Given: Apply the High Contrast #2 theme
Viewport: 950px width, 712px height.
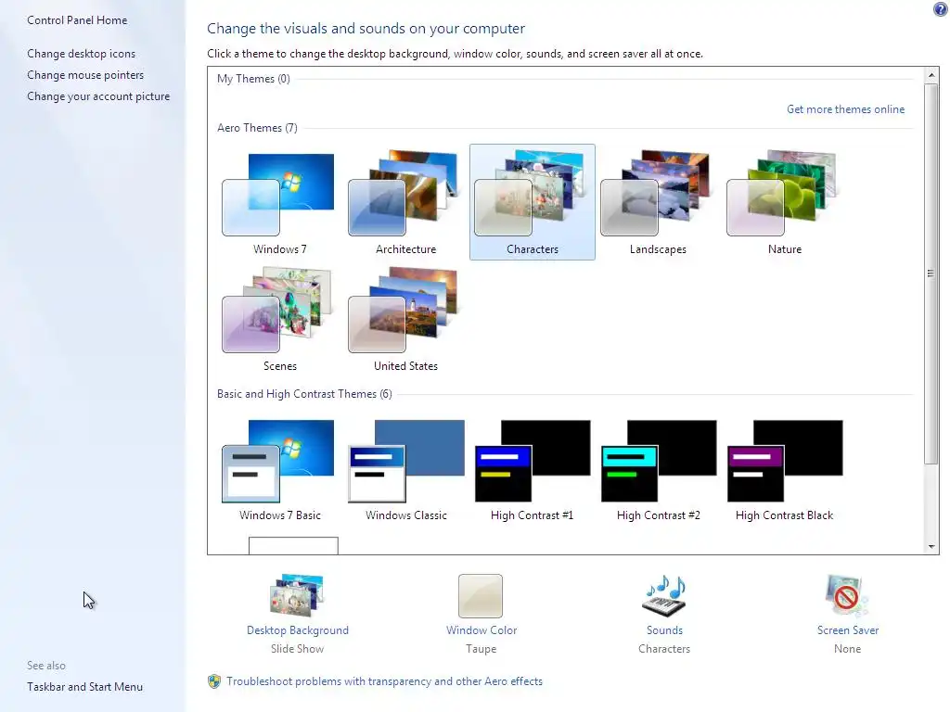Looking at the screenshot, I should (x=658, y=469).
